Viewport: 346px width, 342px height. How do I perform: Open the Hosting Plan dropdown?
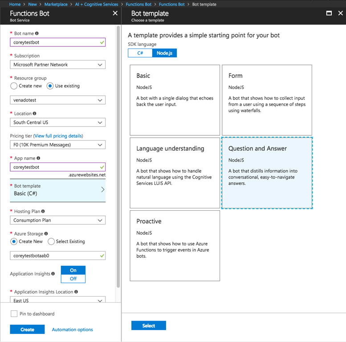(57, 220)
